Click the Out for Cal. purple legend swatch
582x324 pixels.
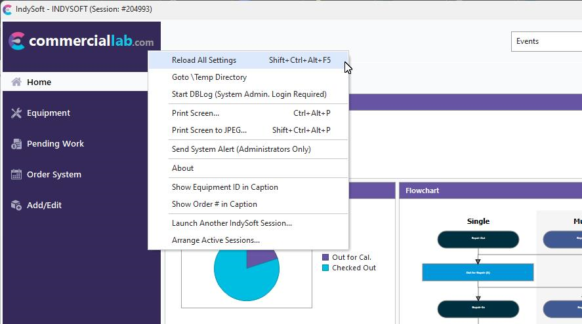[325, 257]
